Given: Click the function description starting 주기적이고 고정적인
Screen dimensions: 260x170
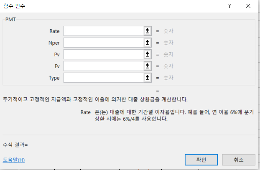Looking at the screenshot, I should 95,99.
